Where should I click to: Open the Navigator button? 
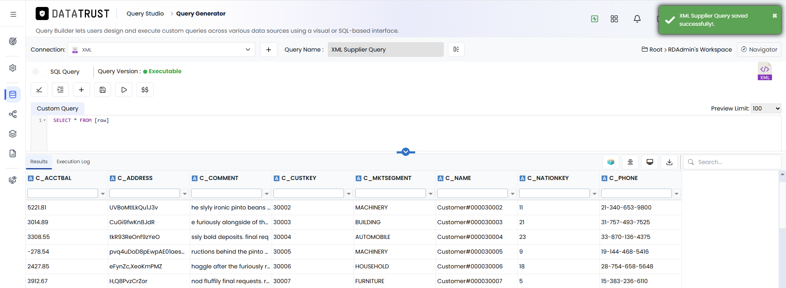click(x=759, y=49)
